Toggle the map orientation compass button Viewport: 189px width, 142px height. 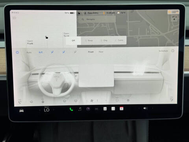tap(174, 18)
